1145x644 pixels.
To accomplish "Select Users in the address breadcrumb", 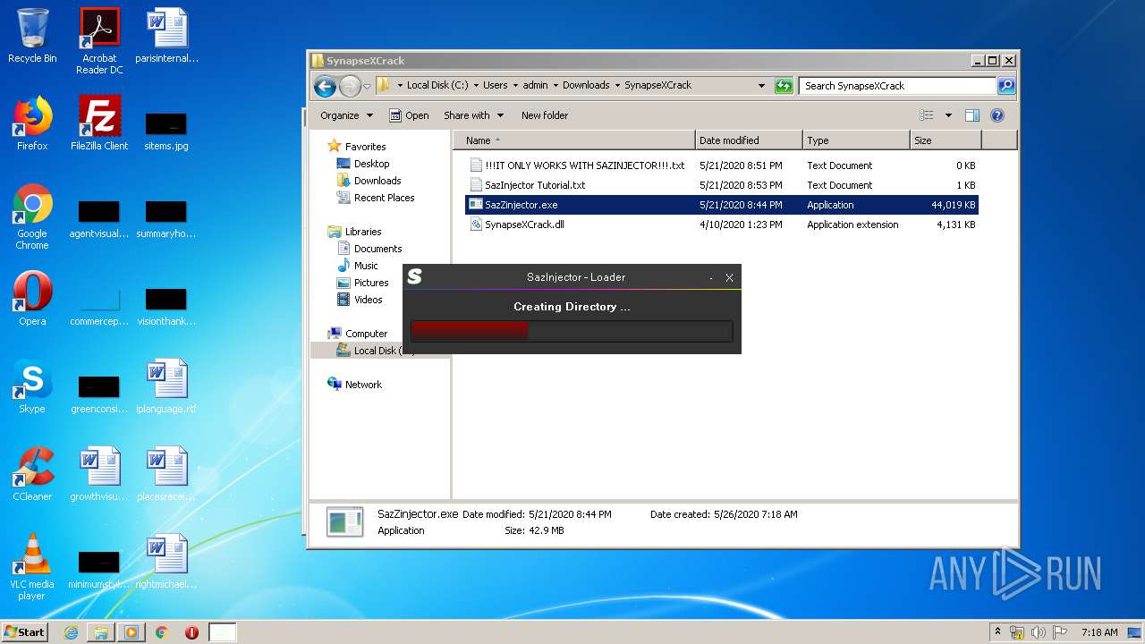I will pyautogui.click(x=495, y=86).
